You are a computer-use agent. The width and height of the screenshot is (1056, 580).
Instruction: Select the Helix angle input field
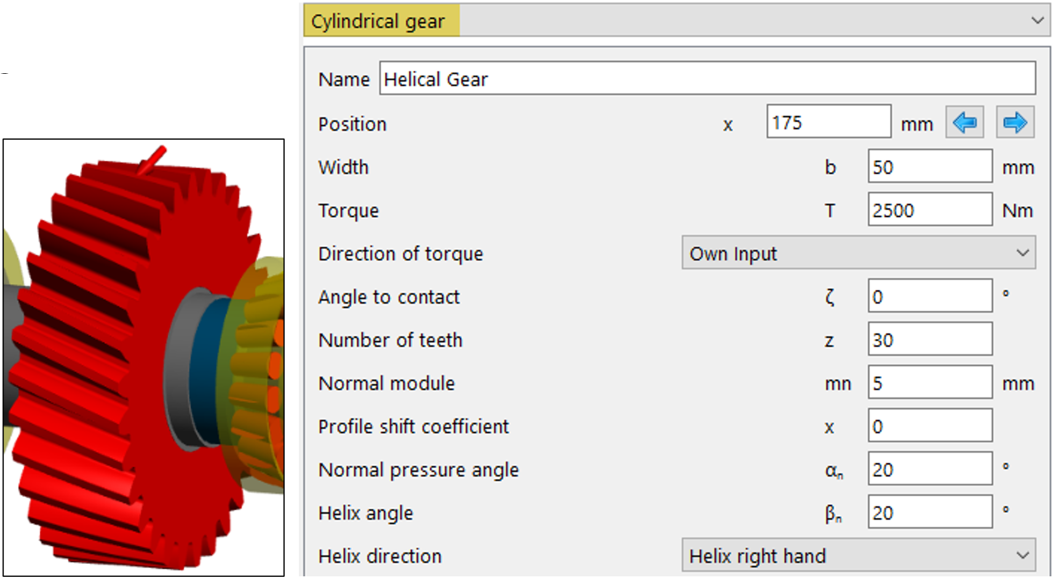929,512
